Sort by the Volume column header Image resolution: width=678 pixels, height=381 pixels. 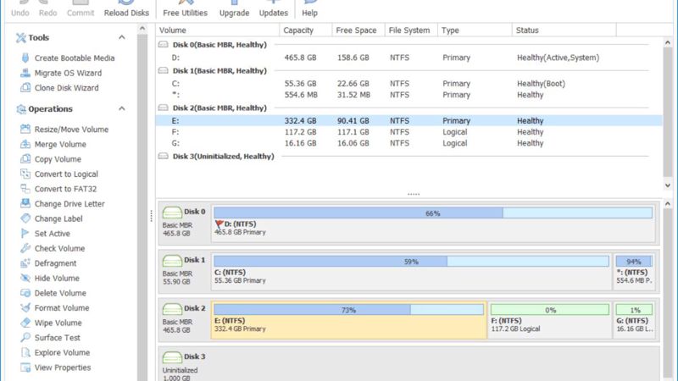click(218, 30)
